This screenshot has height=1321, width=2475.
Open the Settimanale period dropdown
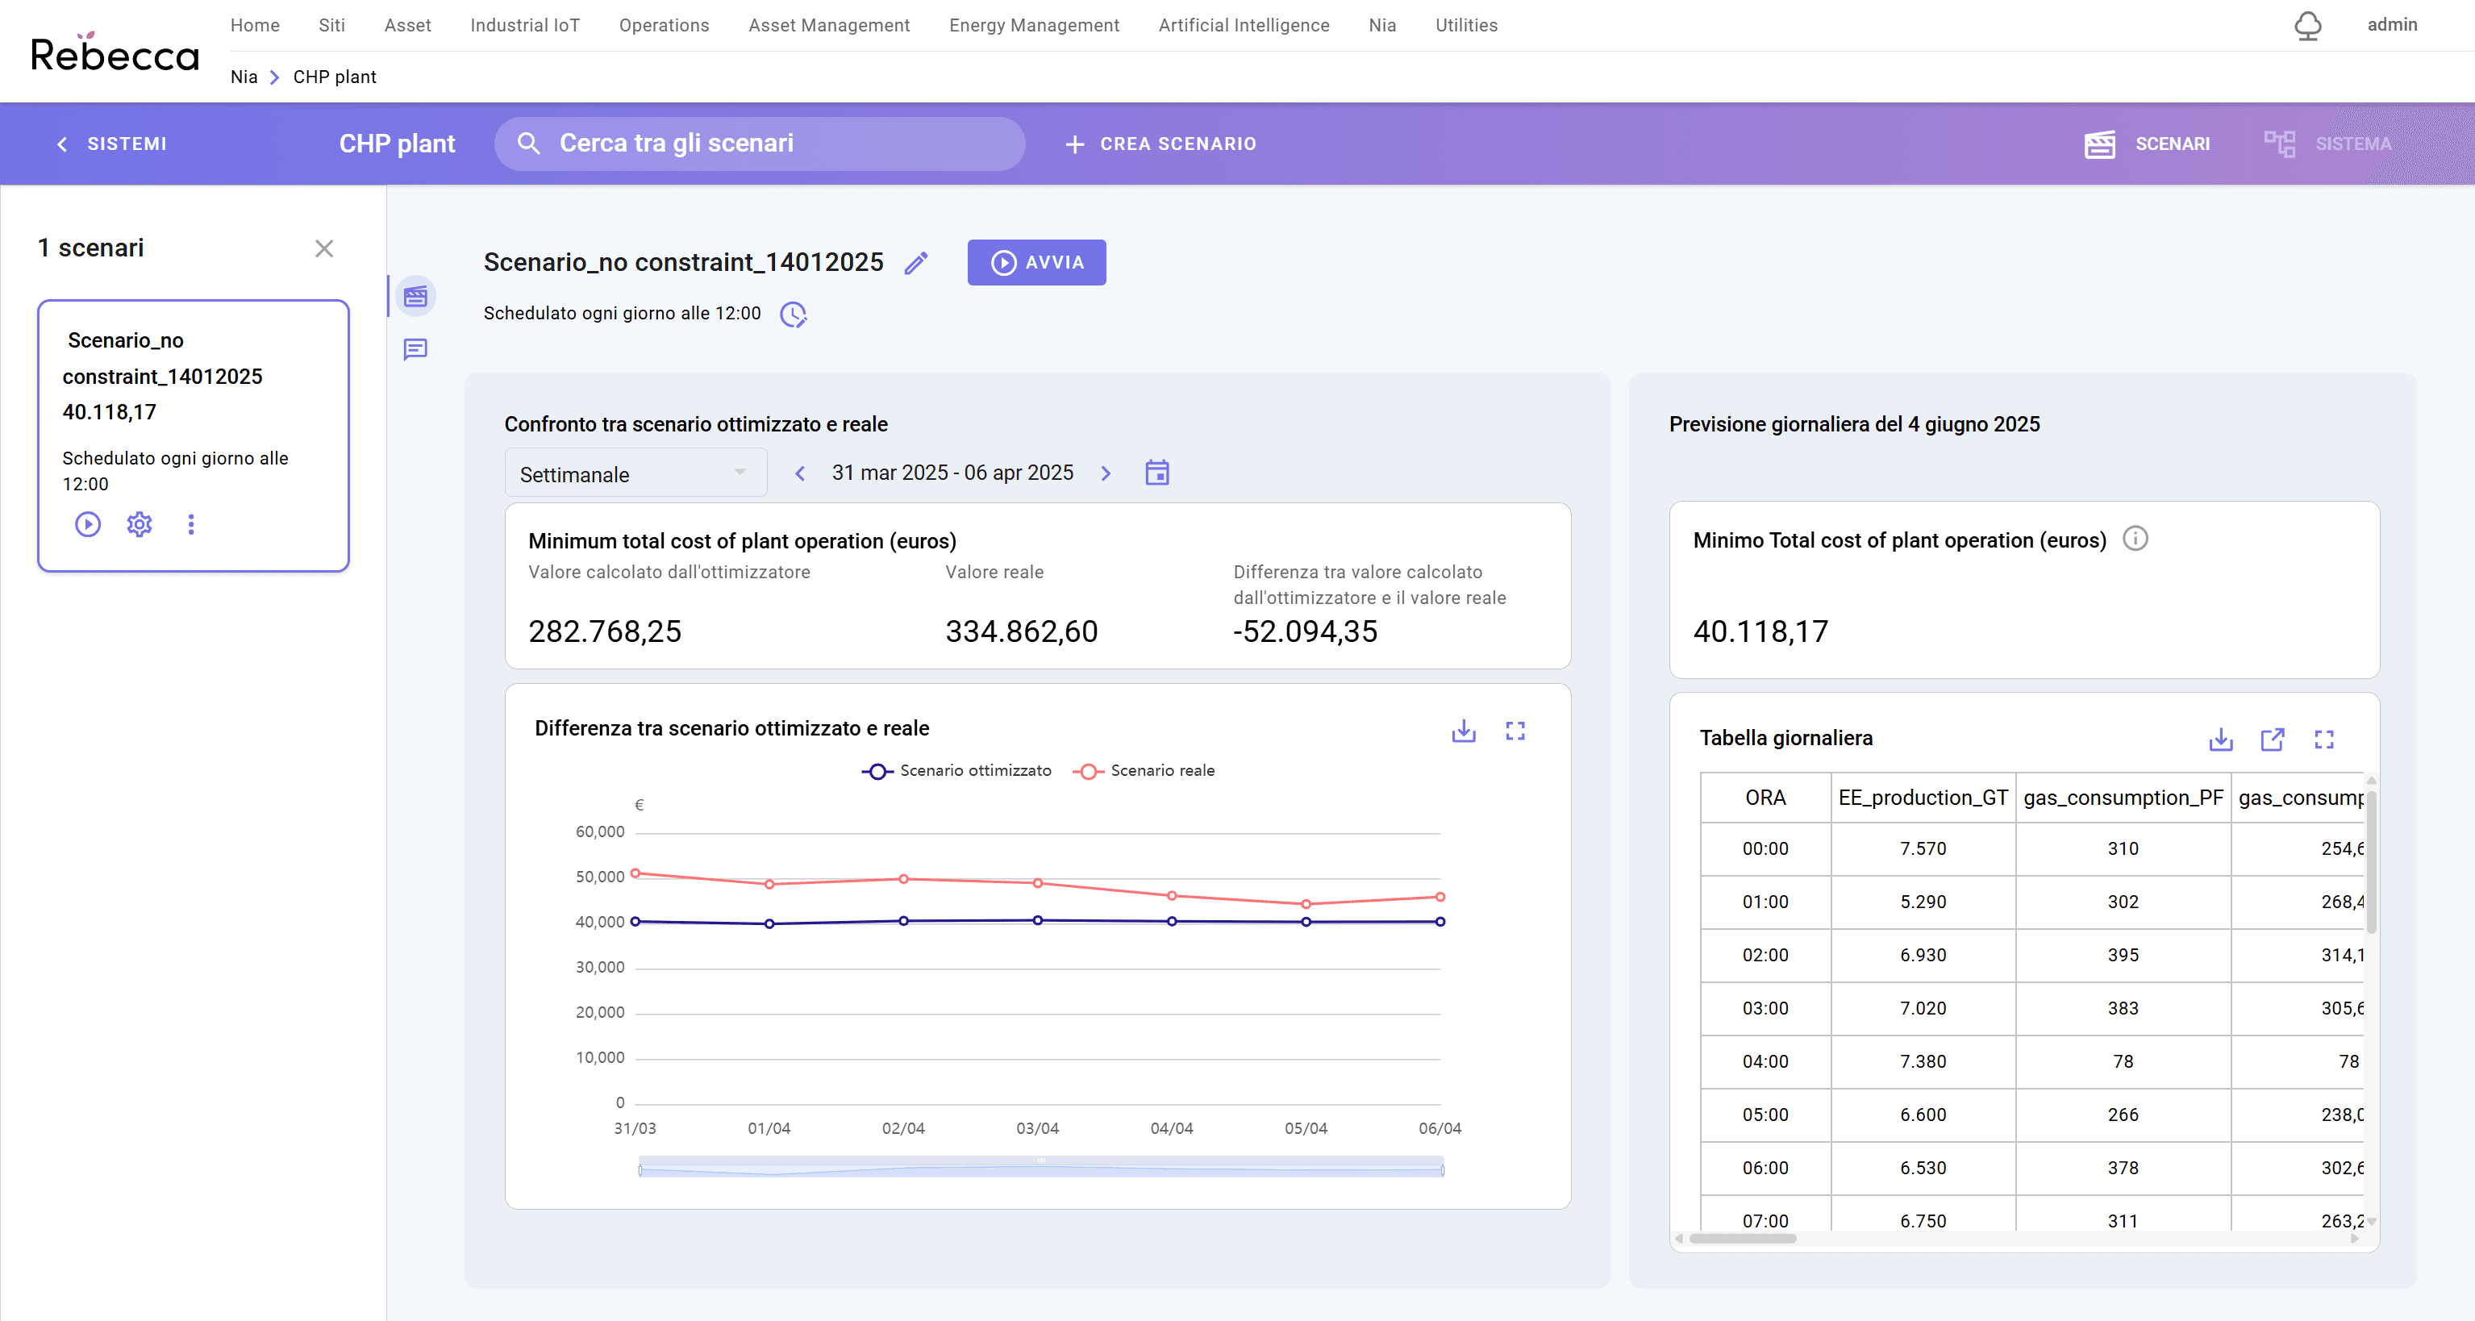[634, 473]
